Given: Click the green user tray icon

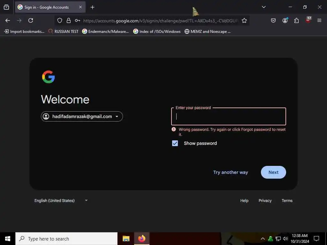Looking at the screenshot, I should point(270,239).
